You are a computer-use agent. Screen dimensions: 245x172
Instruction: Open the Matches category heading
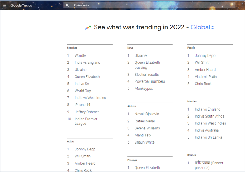pos(192,102)
